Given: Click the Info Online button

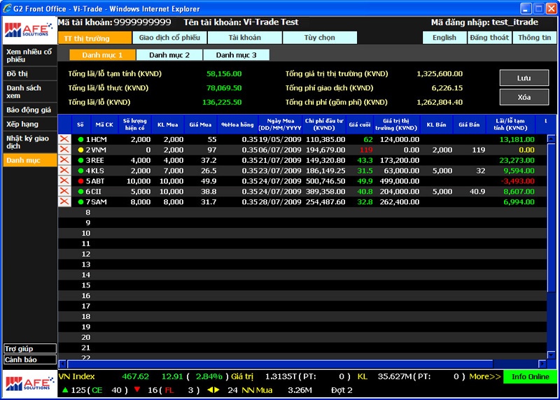Looking at the screenshot, I should pyautogui.click(x=530, y=376).
